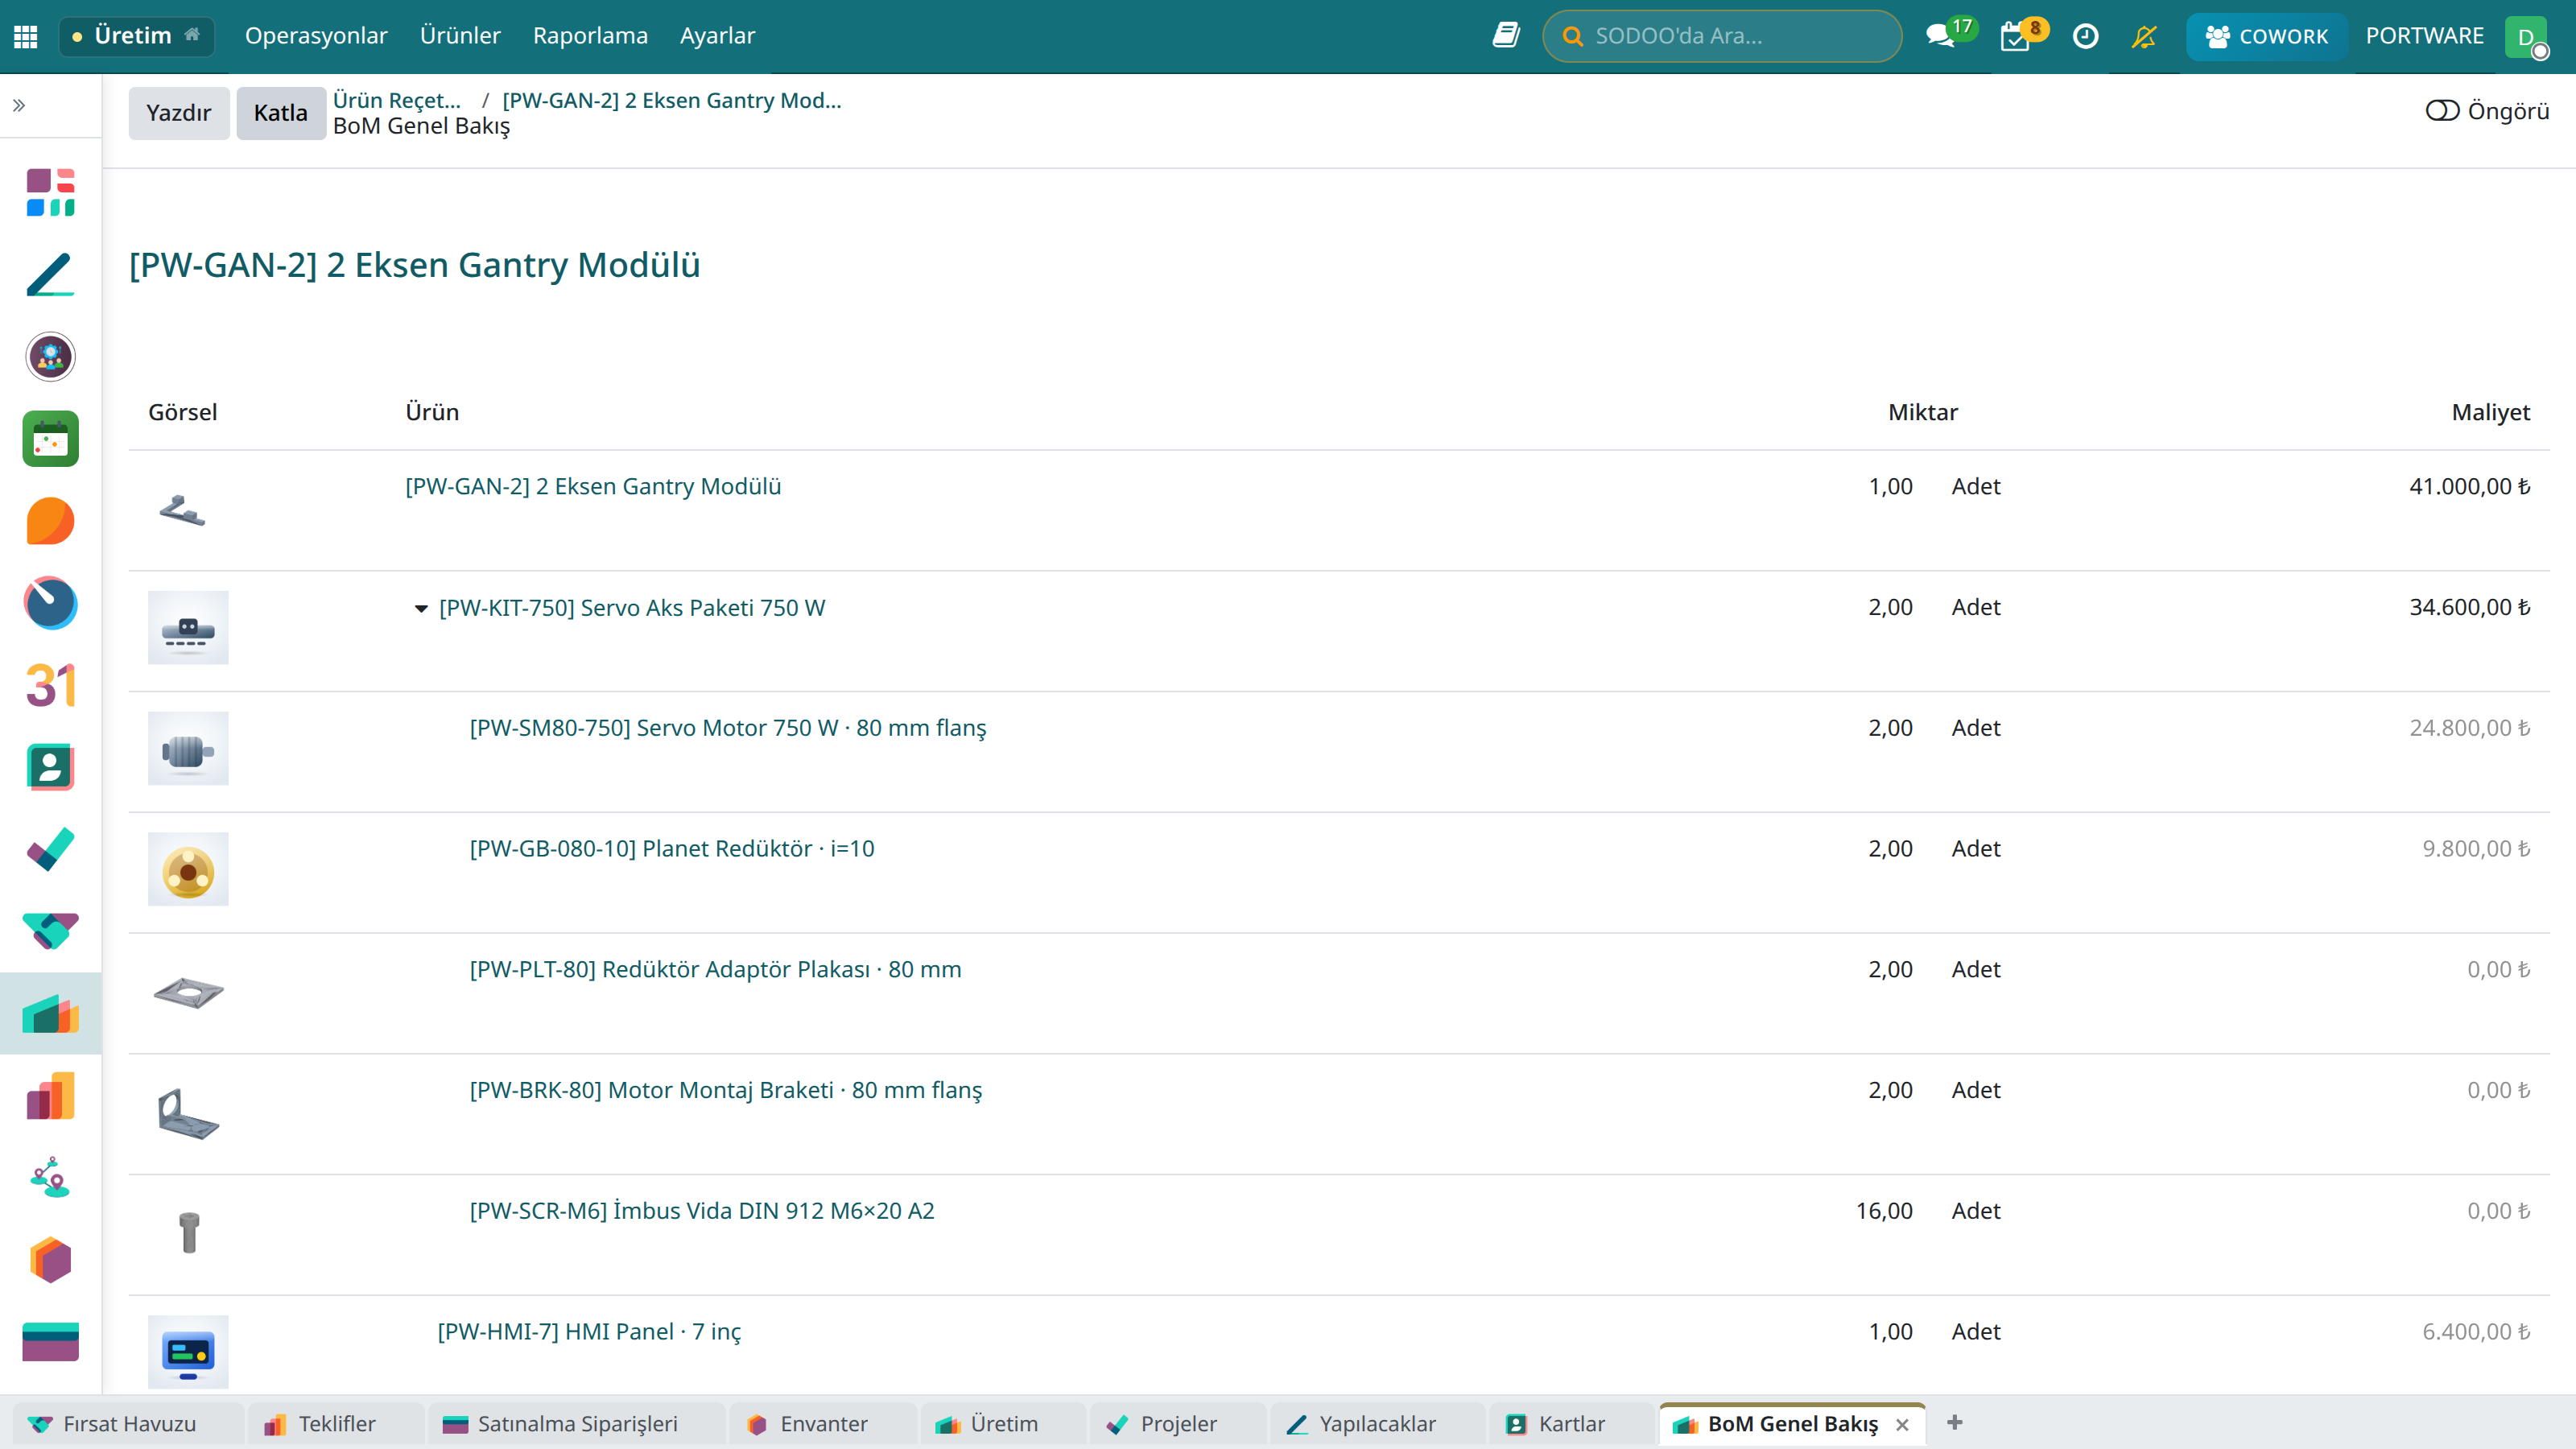Image resolution: width=2576 pixels, height=1449 pixels.
Task: Close the BoM Genel Bakış tab
Action: point(1902,1424)
